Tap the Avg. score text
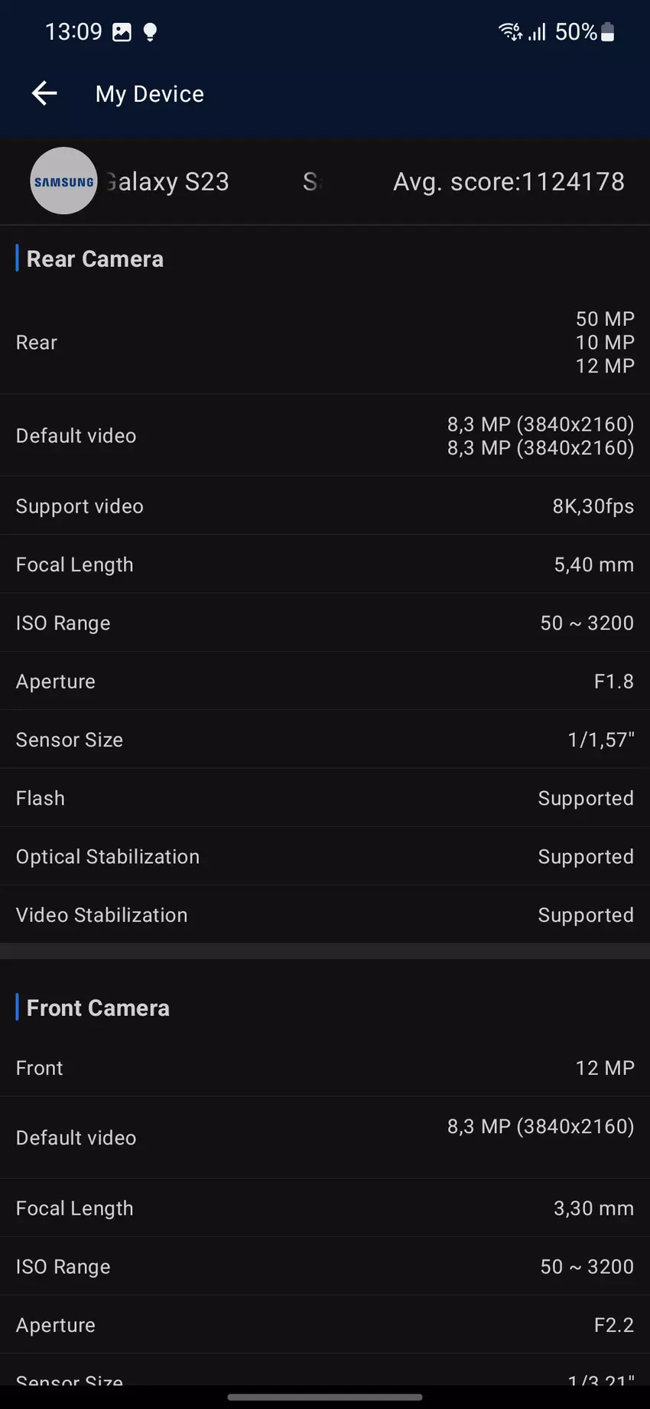Image resolution: width=650 pixels, height=1409 pixels. click(509, 182)
